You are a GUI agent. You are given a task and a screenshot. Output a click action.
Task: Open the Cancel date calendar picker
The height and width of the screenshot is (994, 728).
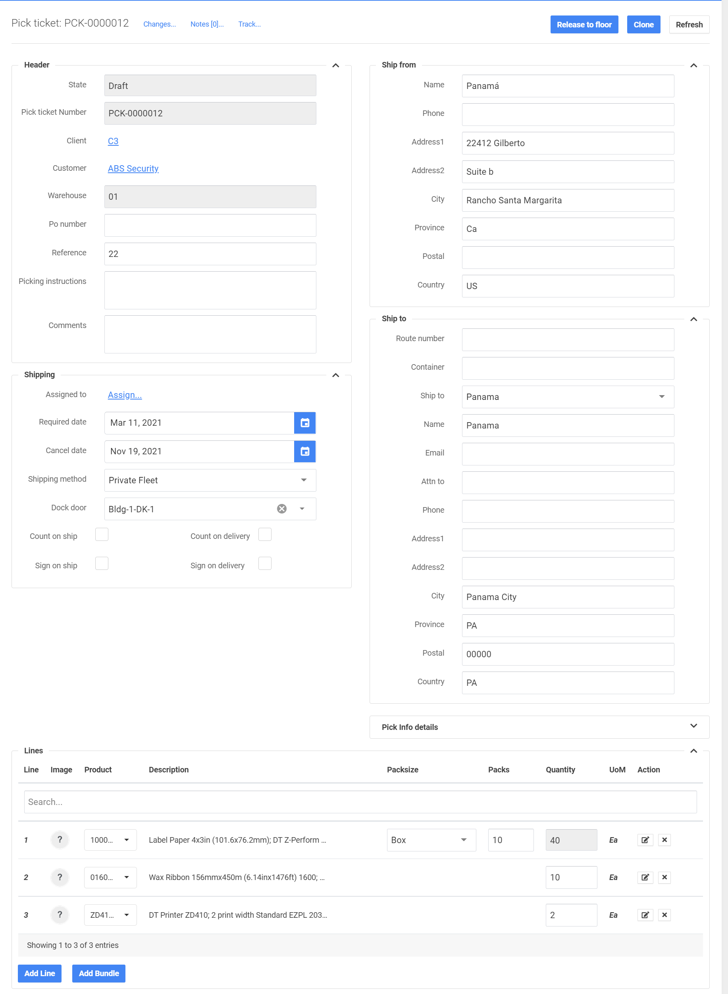tap(304, 452)
